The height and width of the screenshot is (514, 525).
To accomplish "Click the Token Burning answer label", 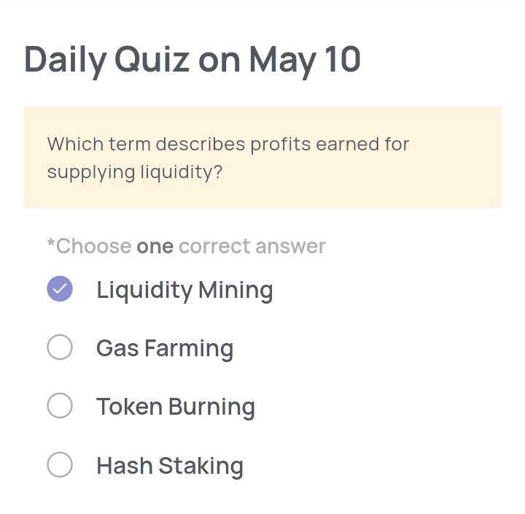I will (x=176, y=407).
